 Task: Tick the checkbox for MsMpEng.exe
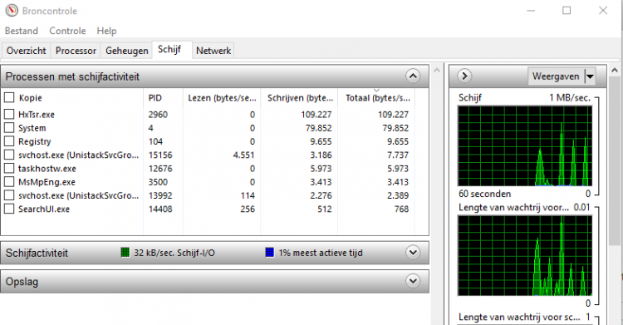tap(9, 182)
